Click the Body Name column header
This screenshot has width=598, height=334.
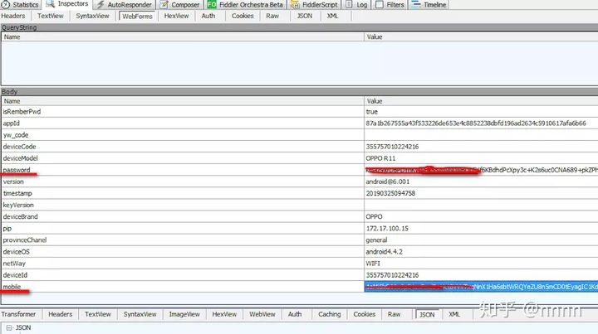(x=183, y=101)
